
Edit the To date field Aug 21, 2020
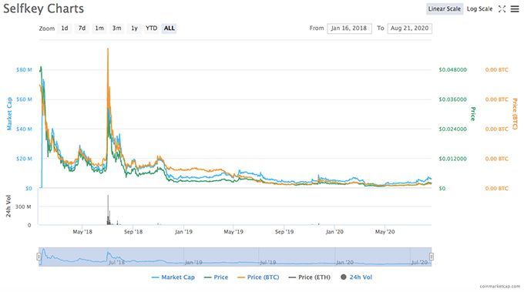409,29
